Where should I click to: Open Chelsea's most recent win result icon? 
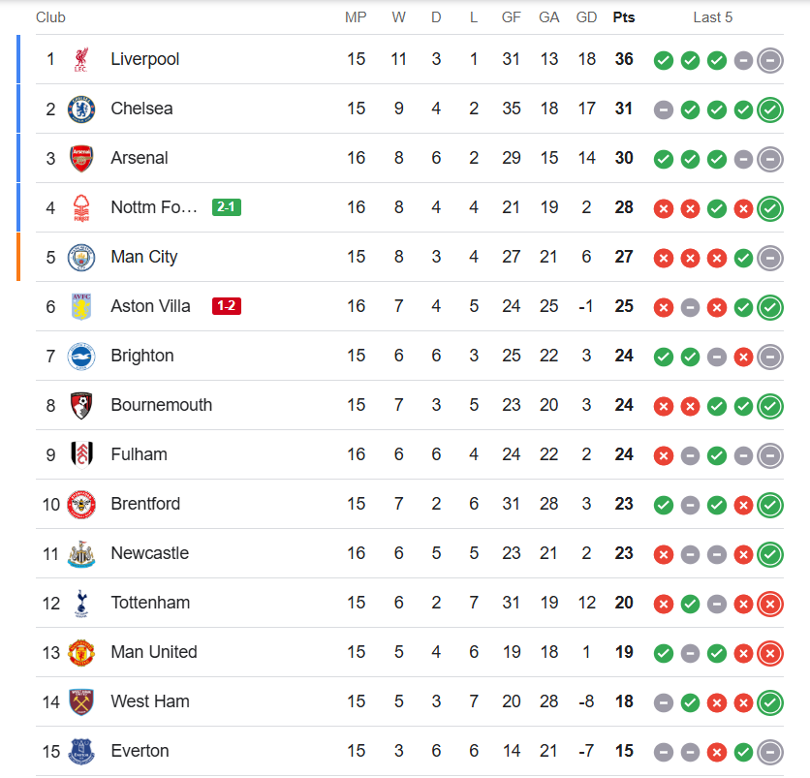[769, 109]
